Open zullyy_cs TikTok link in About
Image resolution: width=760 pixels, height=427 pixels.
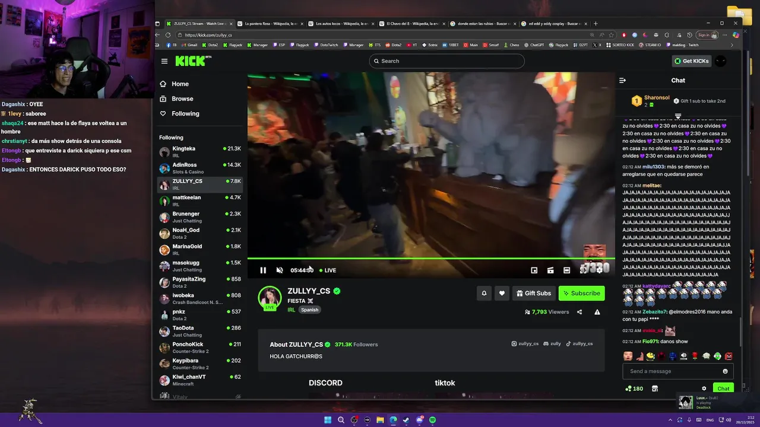579,344
